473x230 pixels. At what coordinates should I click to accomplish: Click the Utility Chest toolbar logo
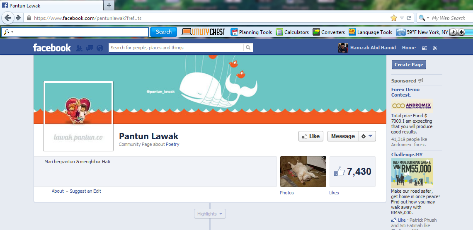204,32
